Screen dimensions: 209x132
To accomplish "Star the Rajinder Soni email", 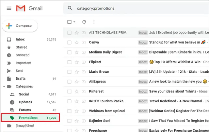I will click(77, 121).
